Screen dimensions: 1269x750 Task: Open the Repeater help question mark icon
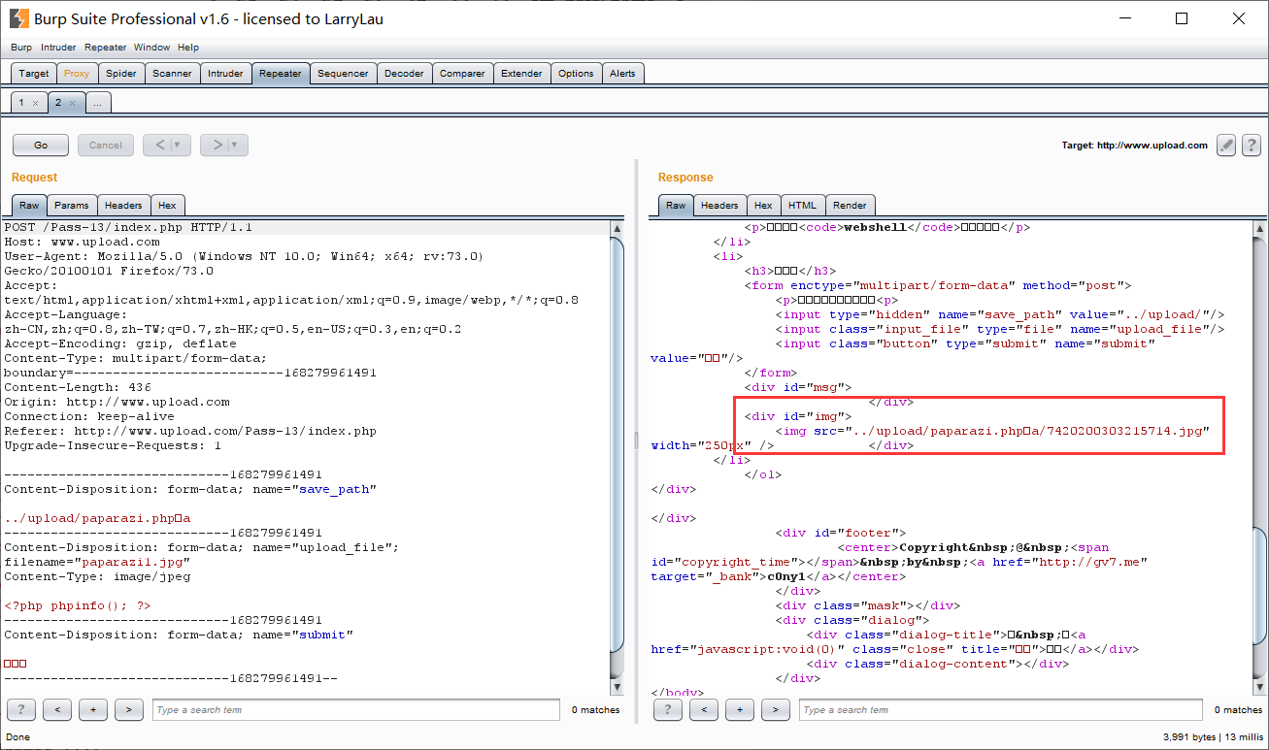(1252, 146)
